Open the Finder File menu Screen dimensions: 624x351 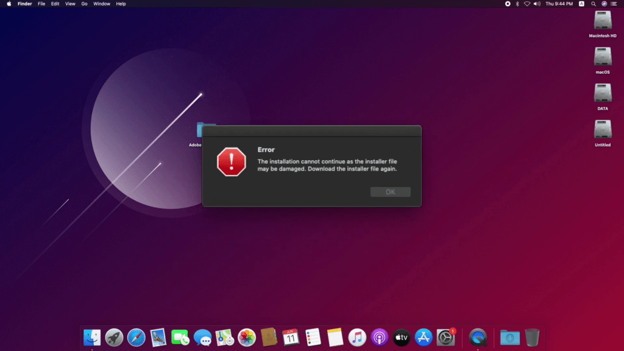(40, 4)
